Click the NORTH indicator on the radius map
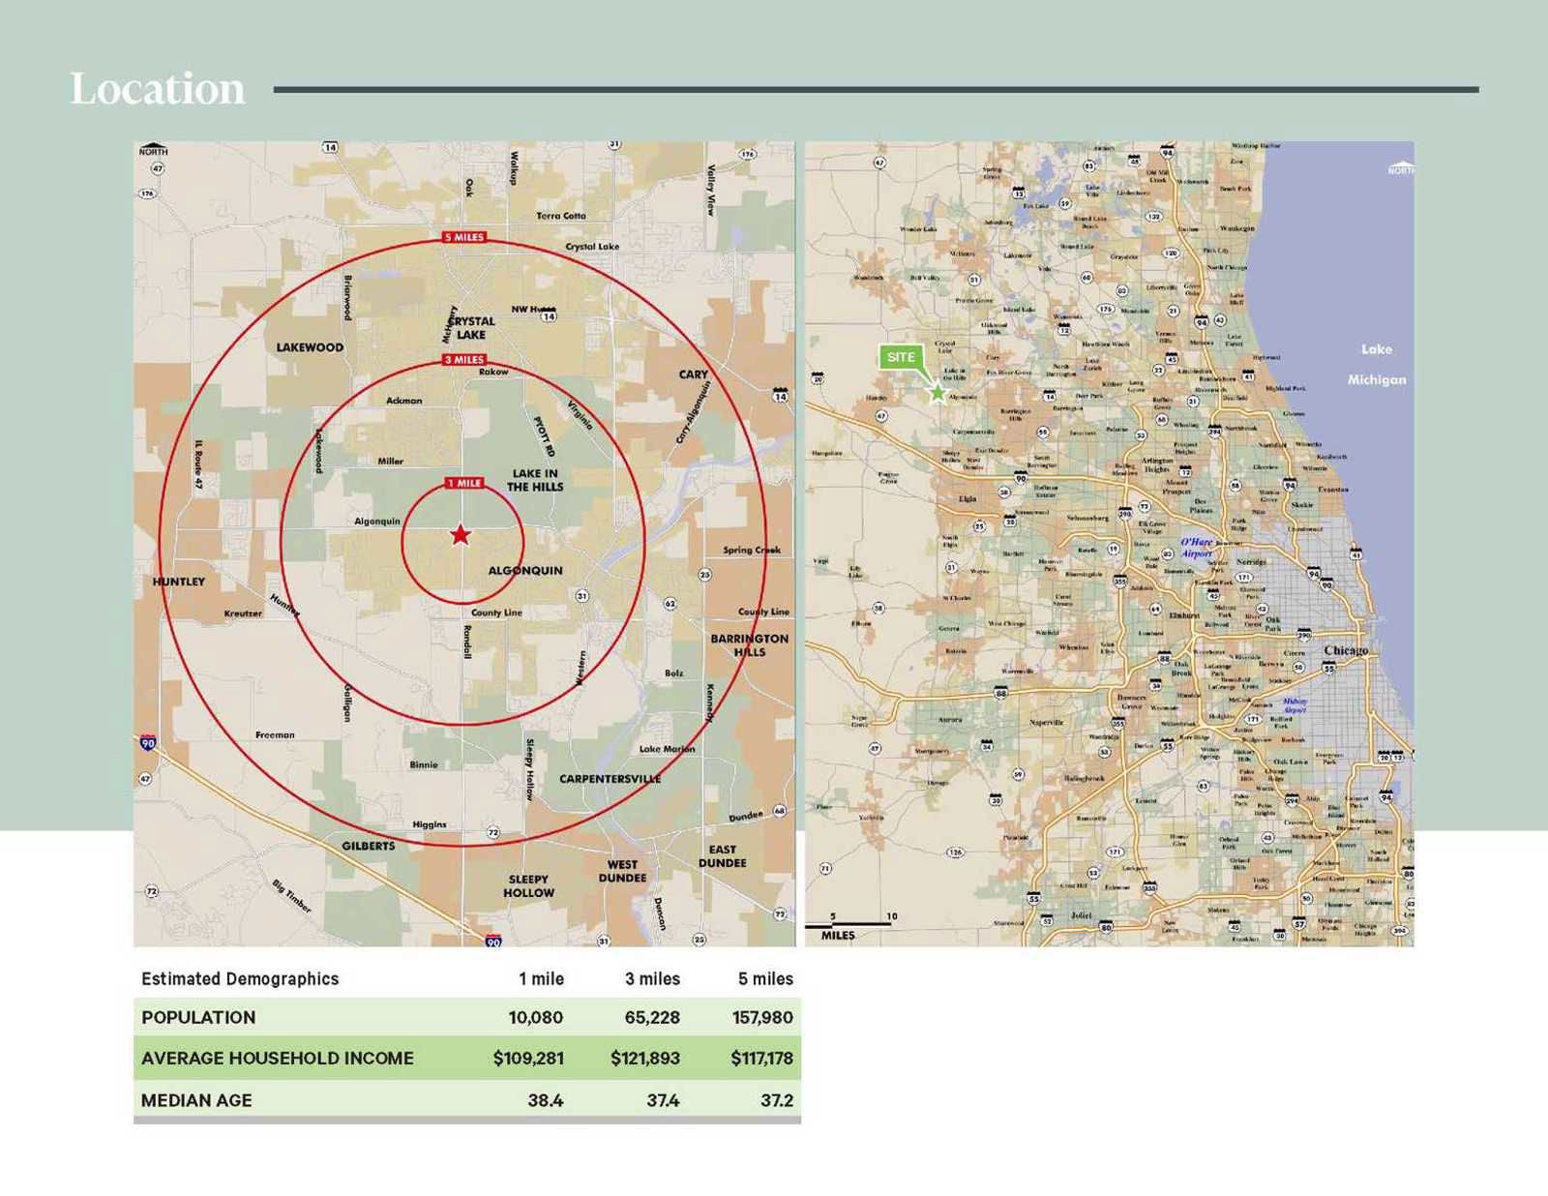Viewport: 1548px width, 1196px height. [x=153, y=152]
